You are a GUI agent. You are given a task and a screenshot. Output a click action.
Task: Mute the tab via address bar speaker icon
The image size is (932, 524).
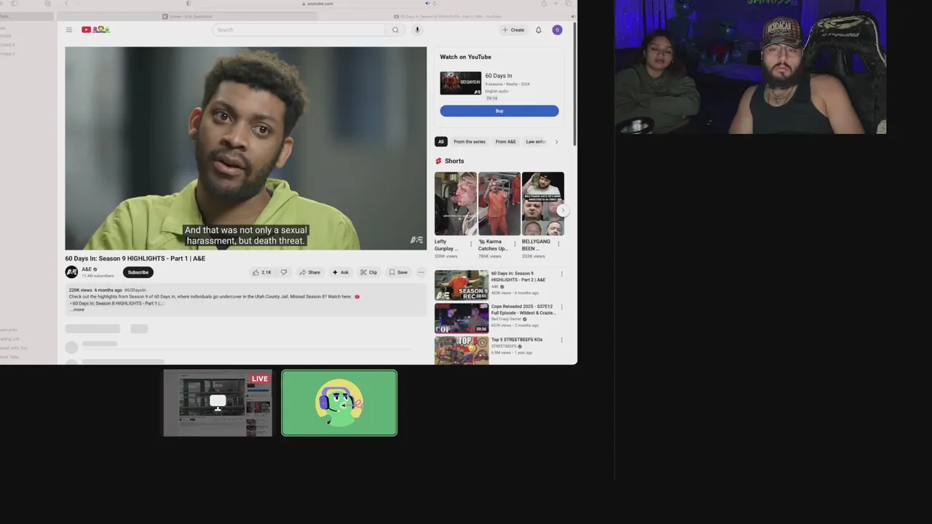click(427, 4)
